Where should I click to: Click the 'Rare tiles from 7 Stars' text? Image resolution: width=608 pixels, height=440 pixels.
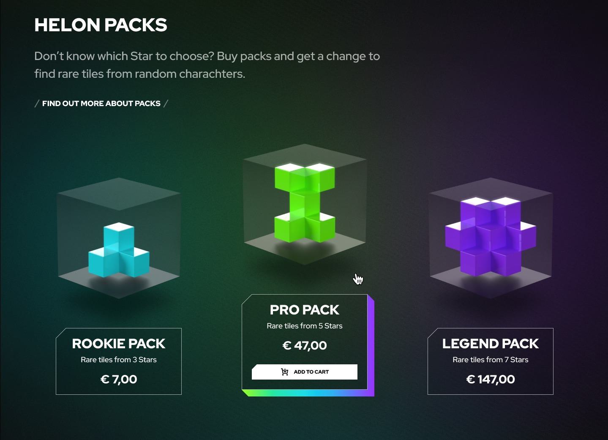(x=491, y=360)
